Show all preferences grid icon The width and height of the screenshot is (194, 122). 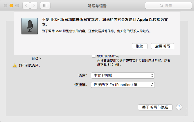click(45, 6)
